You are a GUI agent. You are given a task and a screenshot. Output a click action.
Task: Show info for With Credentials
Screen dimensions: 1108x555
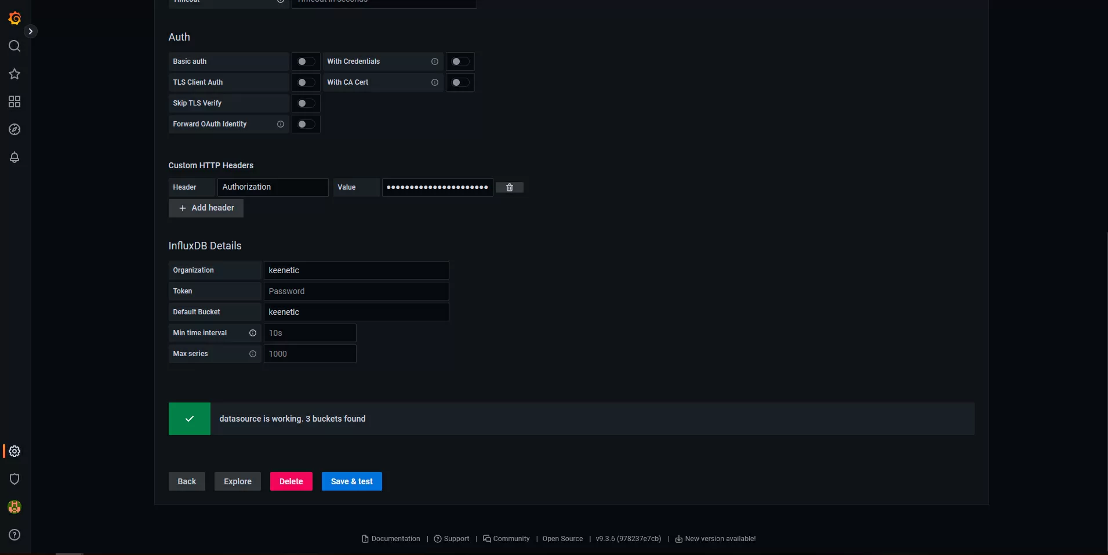(x=435, y=61)
